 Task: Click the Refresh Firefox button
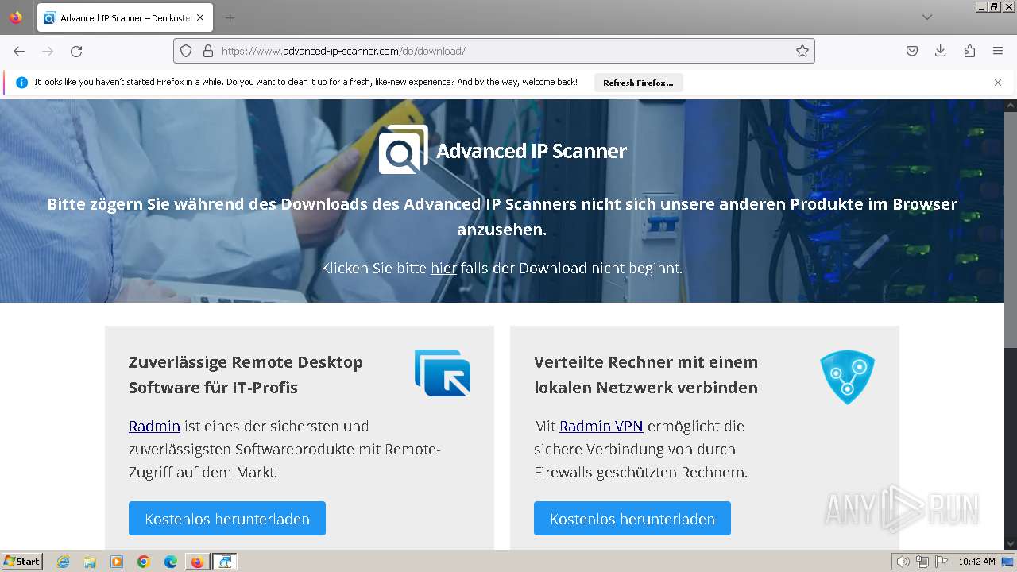(638, 83)
